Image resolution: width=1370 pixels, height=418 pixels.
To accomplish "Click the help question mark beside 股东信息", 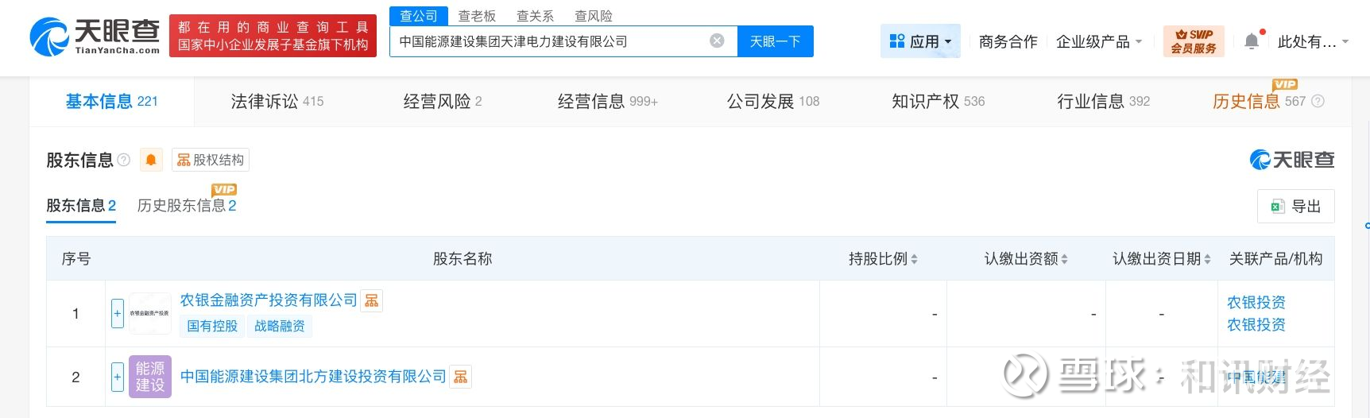I will click(124, 160).
